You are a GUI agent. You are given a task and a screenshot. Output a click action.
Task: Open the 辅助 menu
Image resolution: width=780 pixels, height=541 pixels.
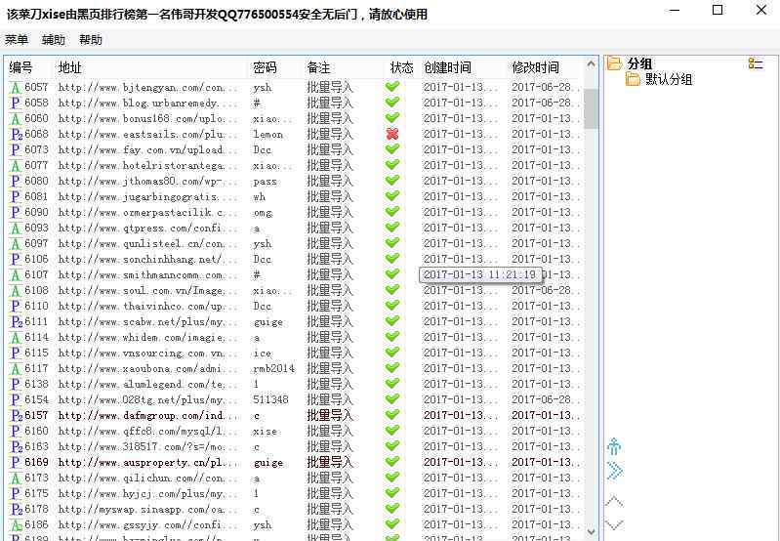54,40
